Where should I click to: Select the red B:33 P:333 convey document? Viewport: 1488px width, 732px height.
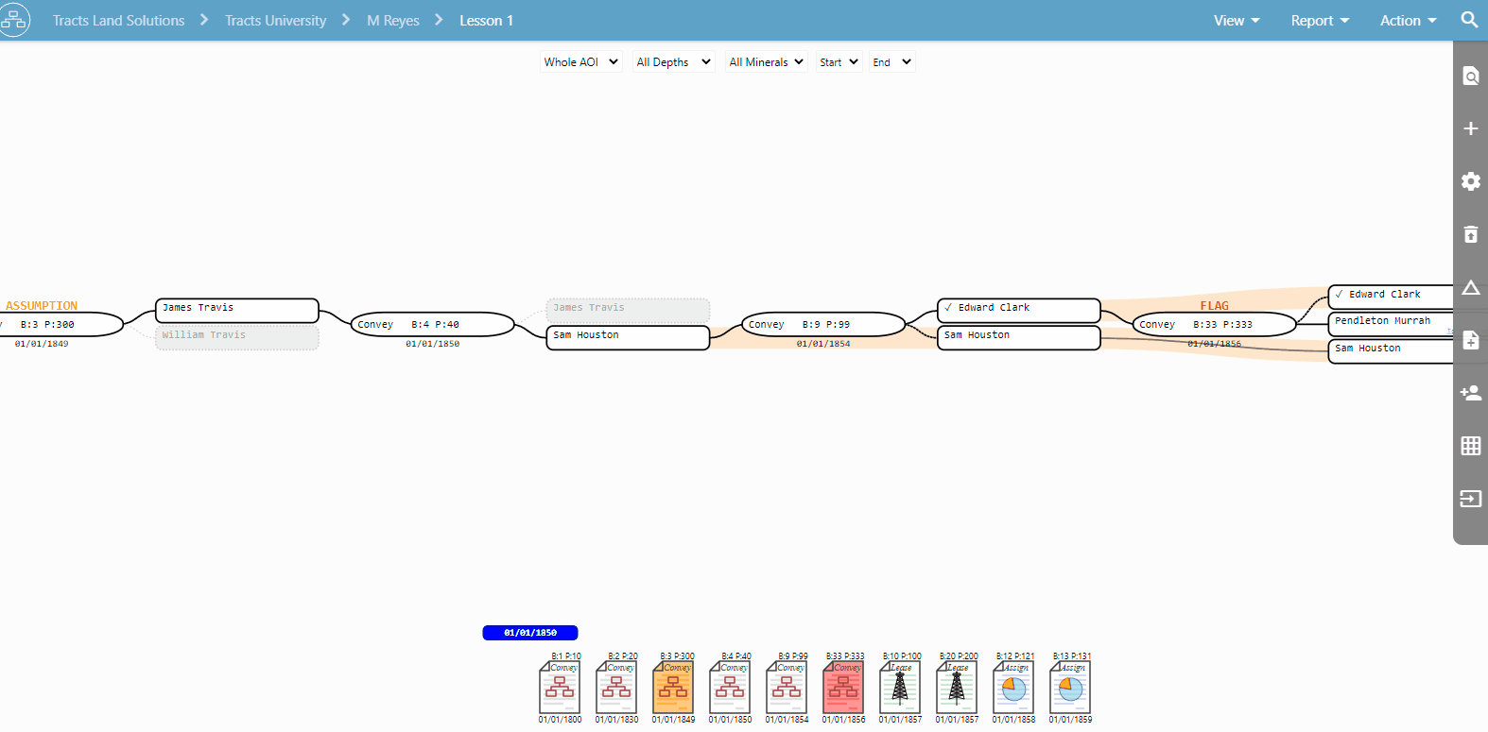point(843,688)
